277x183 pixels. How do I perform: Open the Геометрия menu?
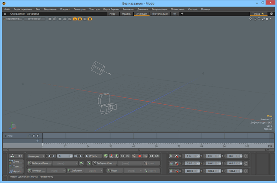[x=80, y=9]
